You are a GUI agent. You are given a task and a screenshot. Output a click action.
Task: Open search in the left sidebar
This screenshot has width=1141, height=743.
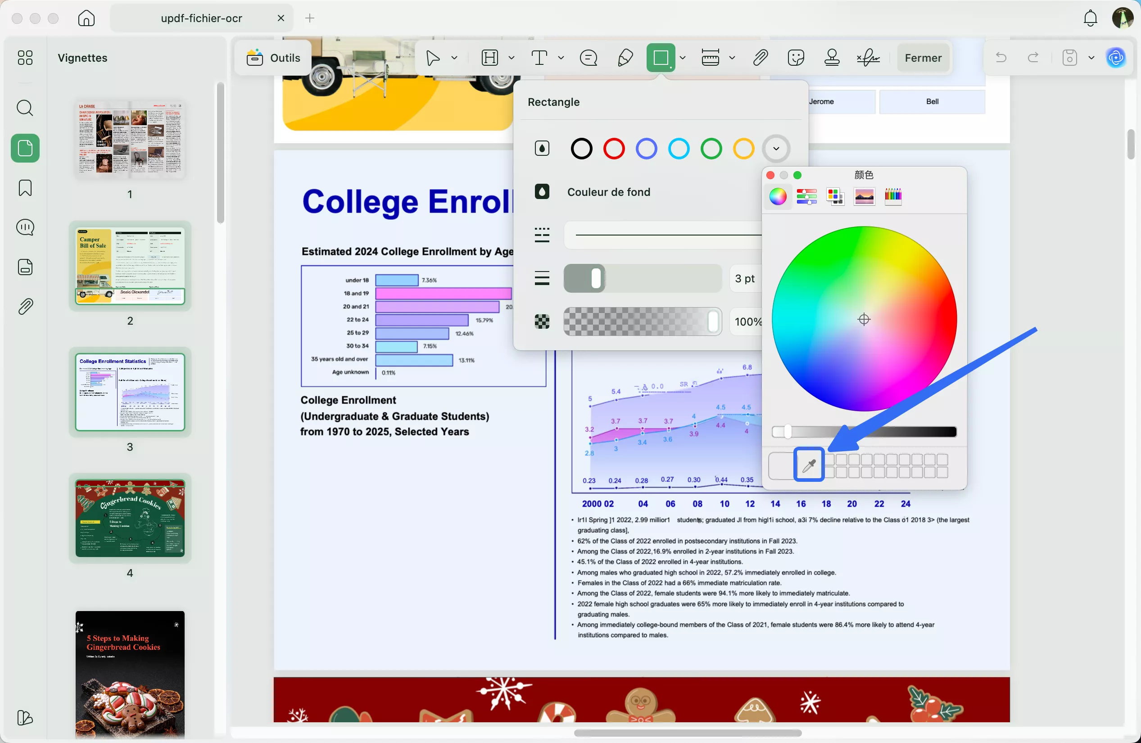tap(25, 109)
